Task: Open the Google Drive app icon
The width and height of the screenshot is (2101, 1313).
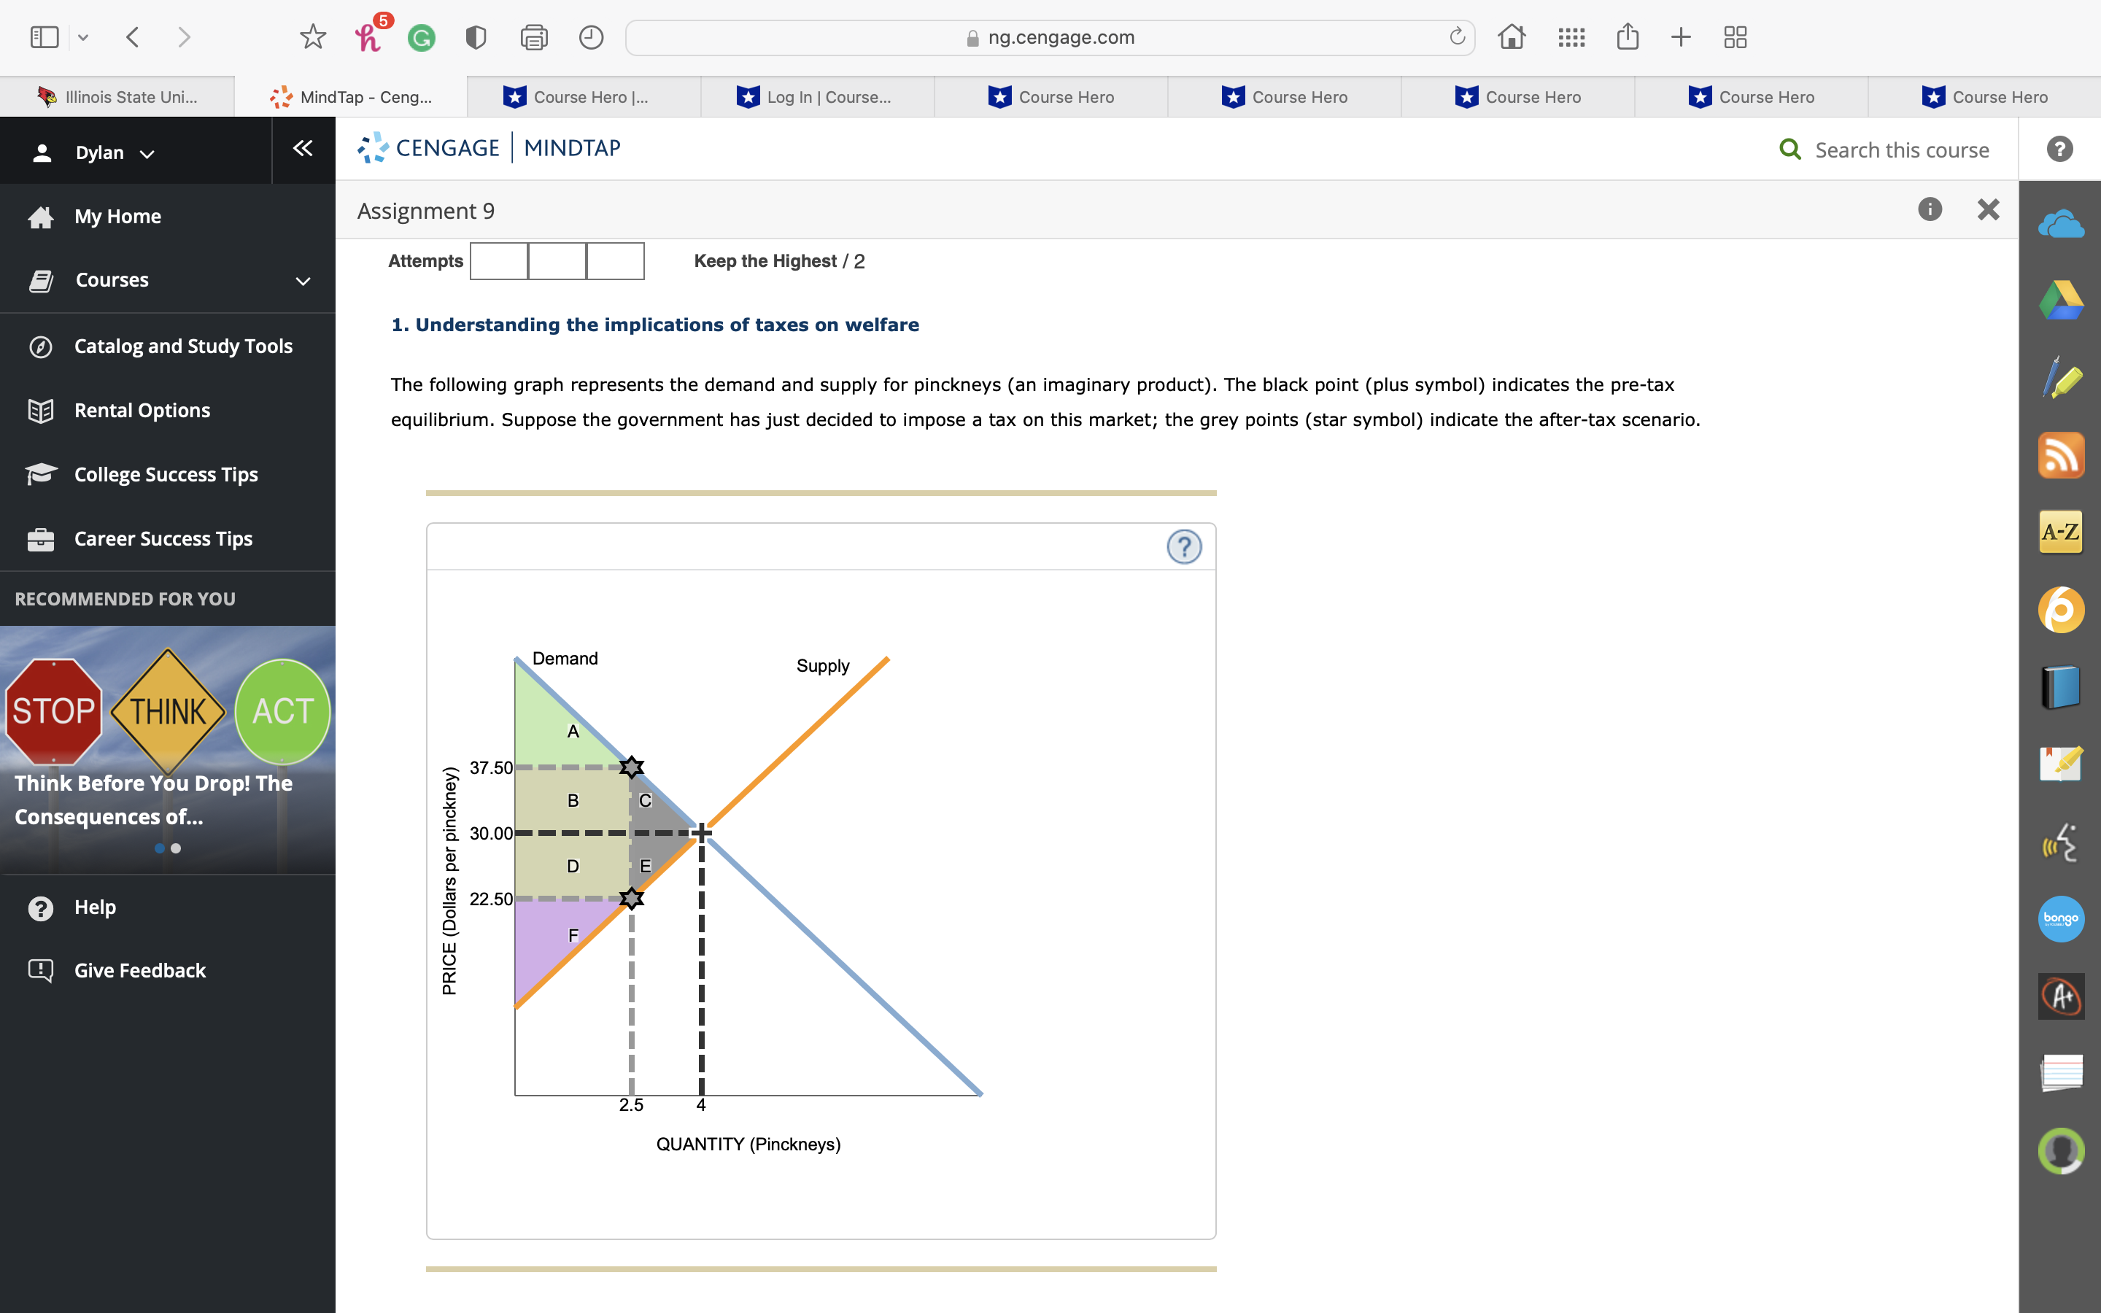Action: 2060,301
